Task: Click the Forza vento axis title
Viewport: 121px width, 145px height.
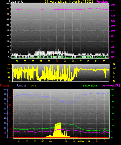Action: pyautogui.click(x=17, y=2)
